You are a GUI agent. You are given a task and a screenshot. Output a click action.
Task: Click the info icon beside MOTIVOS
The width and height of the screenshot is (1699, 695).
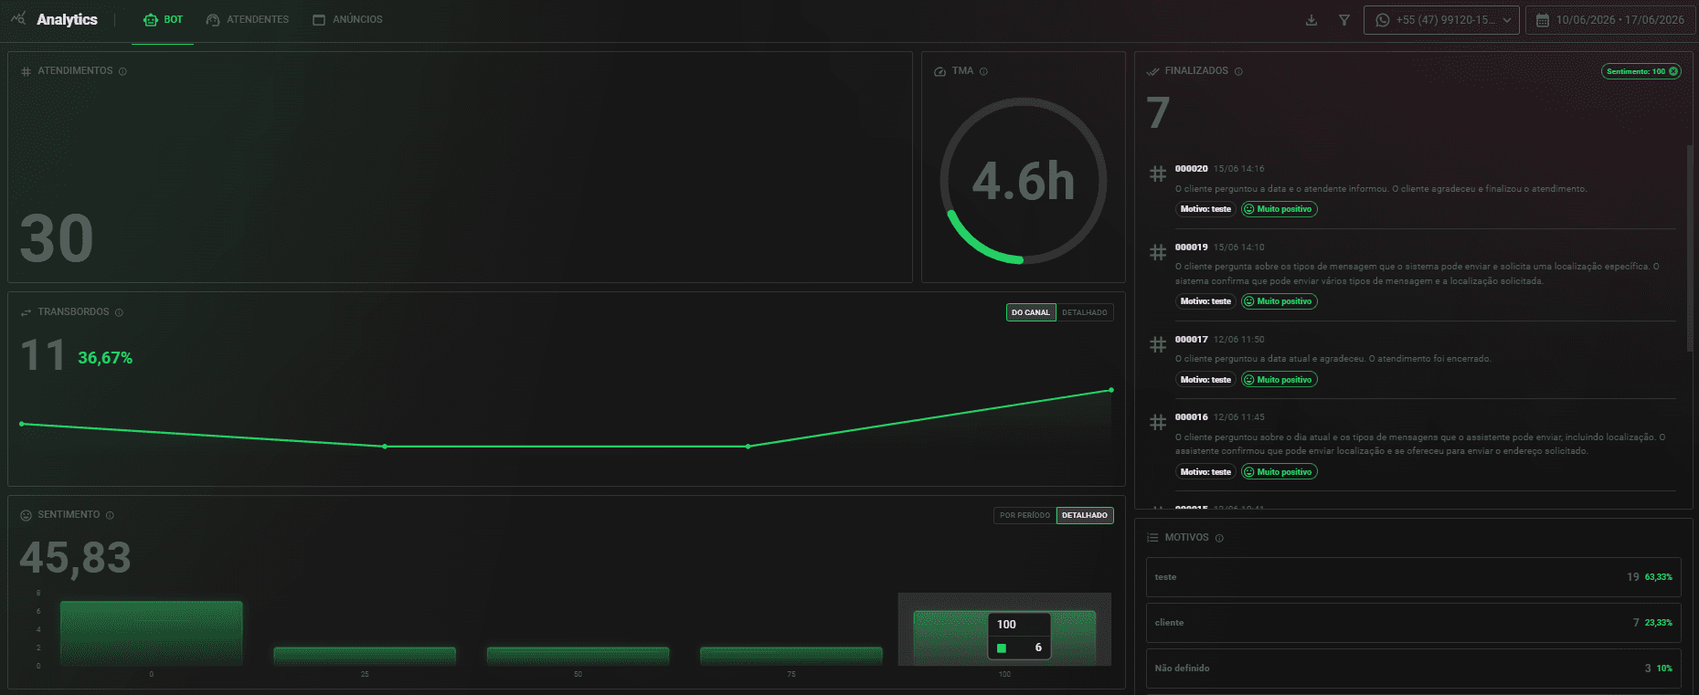click(1219, 538)
